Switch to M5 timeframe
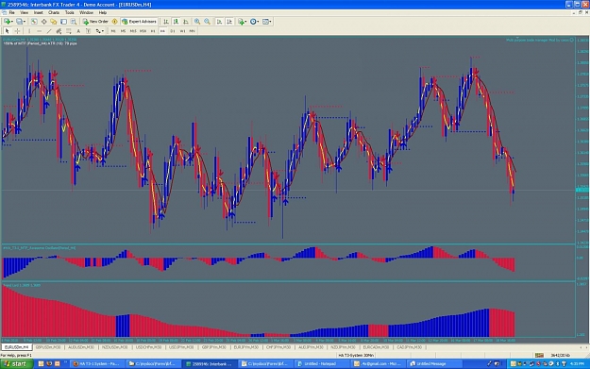This screenshot has height=369, width=590. (x=123, y=31)
